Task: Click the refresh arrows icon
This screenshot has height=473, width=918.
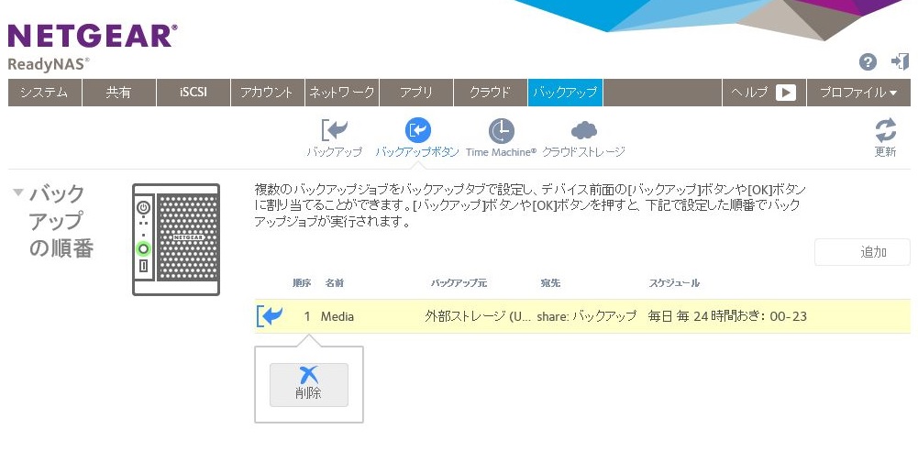Action: [x=885, y=130]
